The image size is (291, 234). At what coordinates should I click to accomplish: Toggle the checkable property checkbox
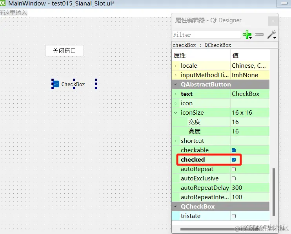click(234, 150)
